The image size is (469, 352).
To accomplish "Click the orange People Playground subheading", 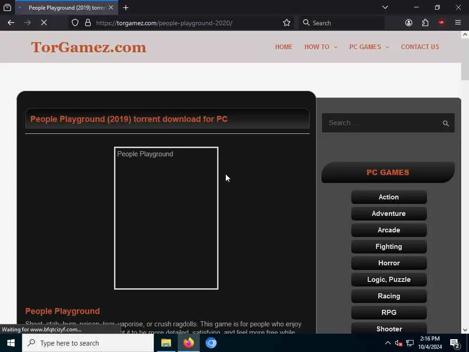I will [x=62, y=311].
